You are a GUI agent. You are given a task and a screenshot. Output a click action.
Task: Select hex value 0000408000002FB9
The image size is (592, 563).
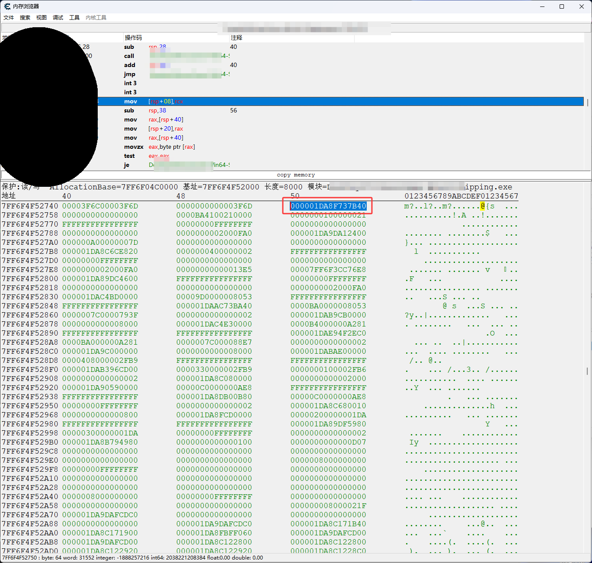click(100, 361)
